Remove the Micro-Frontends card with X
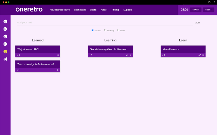 tap(203, 55)
